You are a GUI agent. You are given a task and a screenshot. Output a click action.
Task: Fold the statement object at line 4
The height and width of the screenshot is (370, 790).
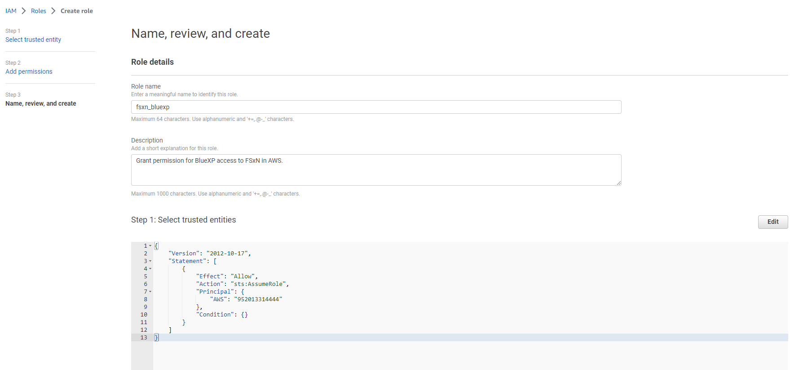tap(150, 269)
